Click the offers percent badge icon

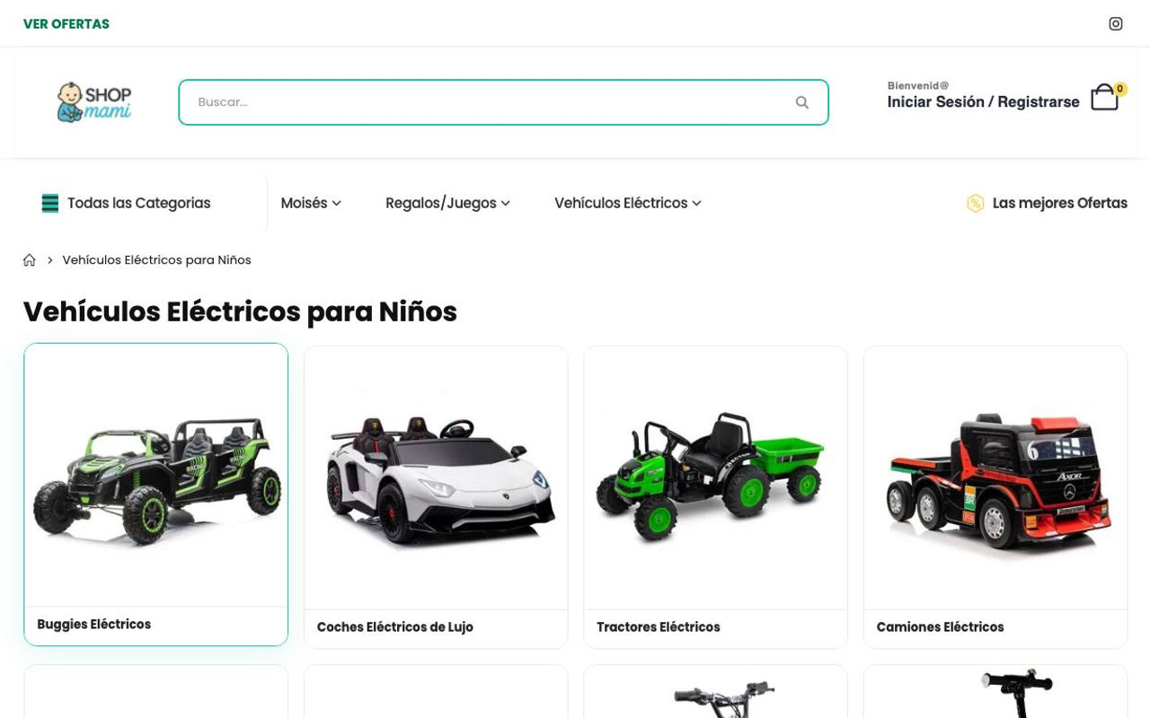(x=975, y=204)
